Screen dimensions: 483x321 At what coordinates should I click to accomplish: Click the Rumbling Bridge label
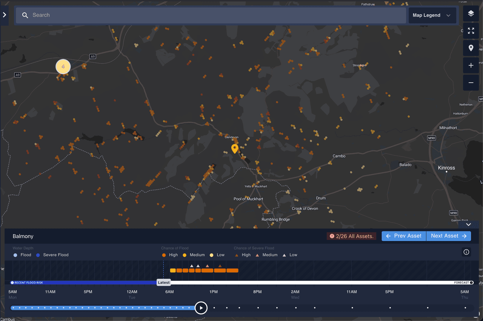click(x=275, y=220)
